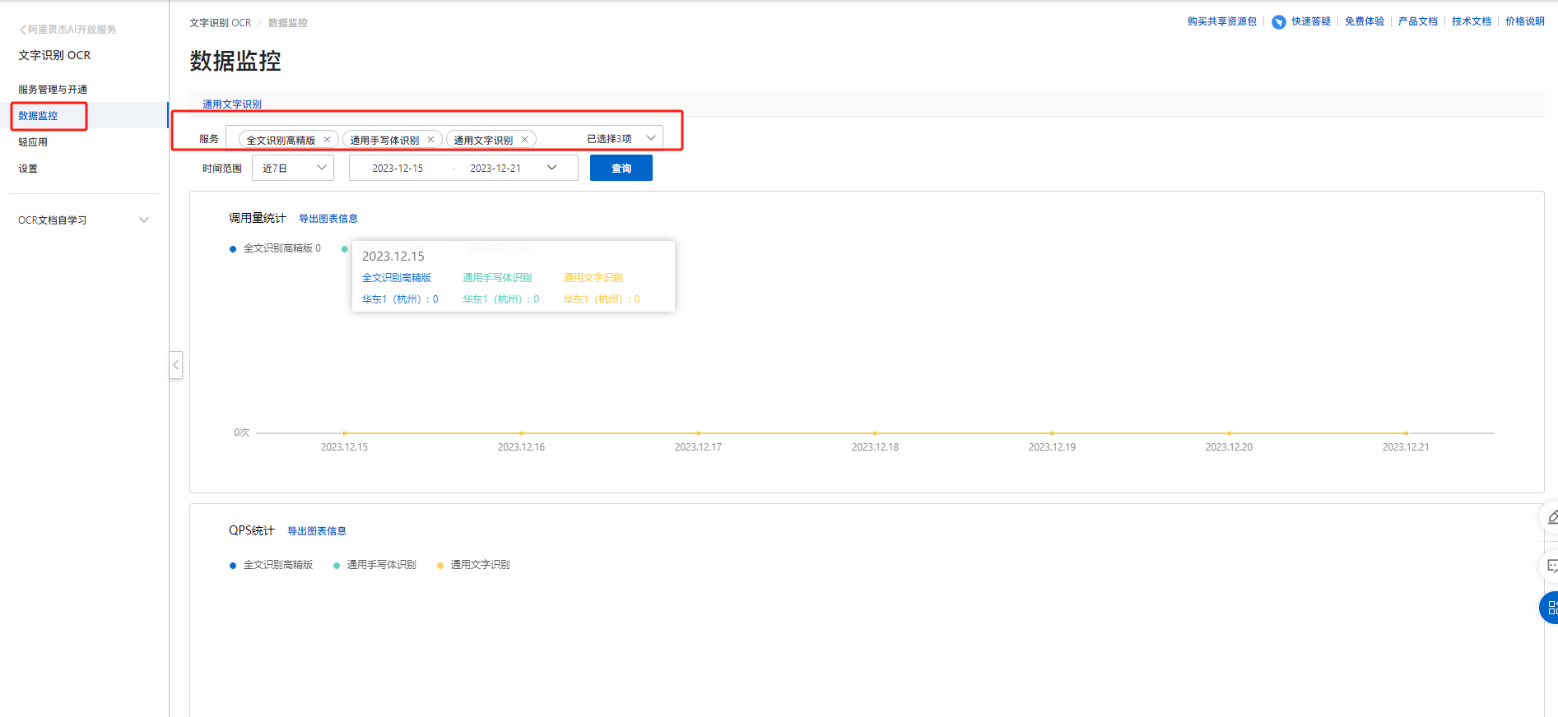
Task: Switch to 通用文字识别 tab
Action: pyautogui.click(x=232, y=104)
